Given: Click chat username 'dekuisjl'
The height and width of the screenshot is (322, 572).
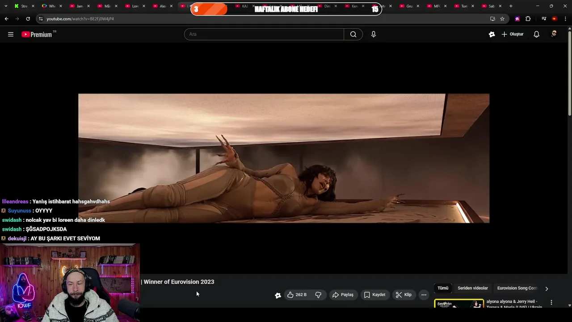Looking at the screenshot, I should tap(17, 238).
